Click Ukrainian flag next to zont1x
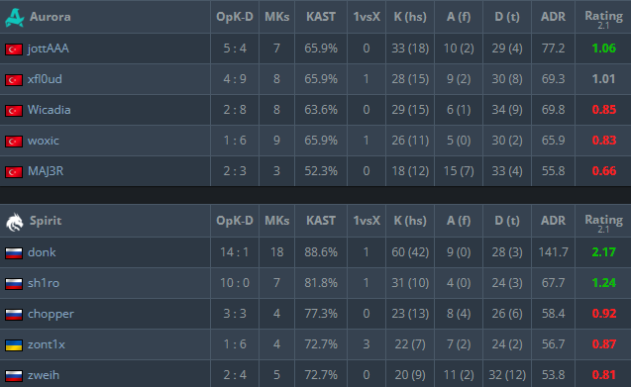The width and height of the screenshot is (631, 387). (x=14, y=345)
